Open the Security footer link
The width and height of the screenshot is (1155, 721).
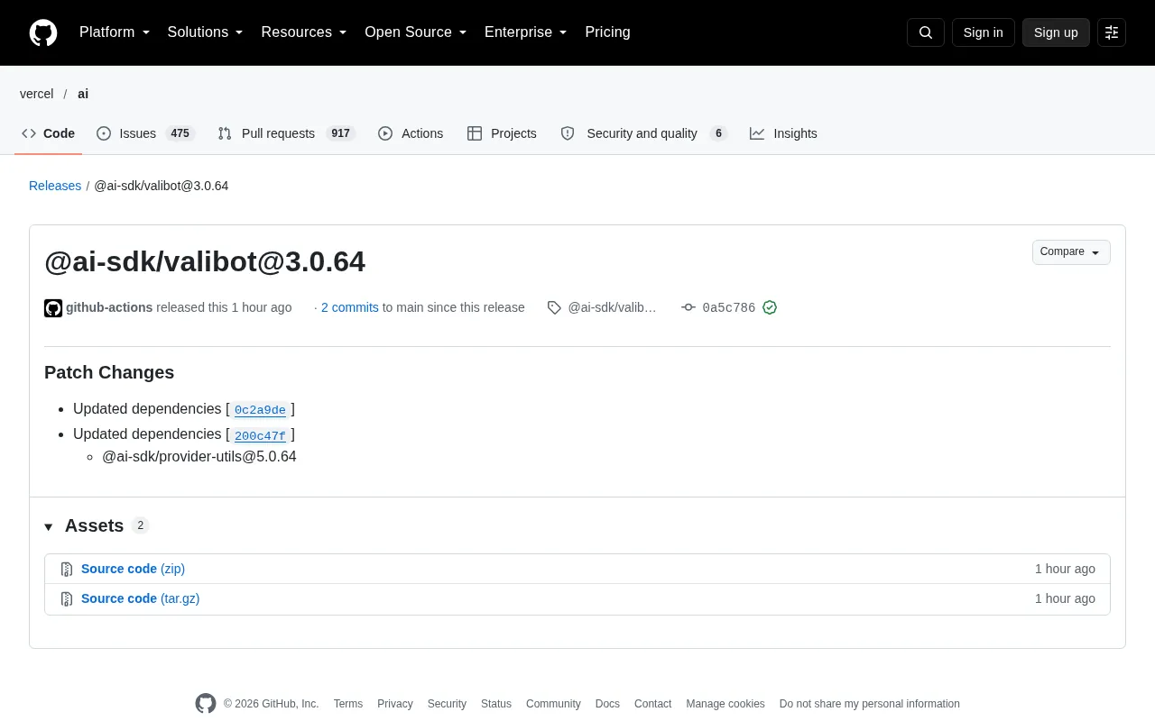tap(447, 704)
